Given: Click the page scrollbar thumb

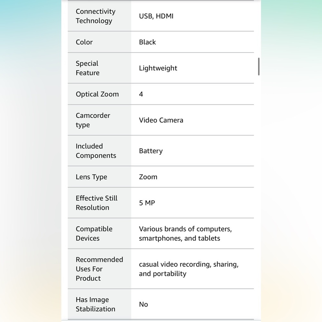Looking at the screenshot, I should [x=259, y=67].
